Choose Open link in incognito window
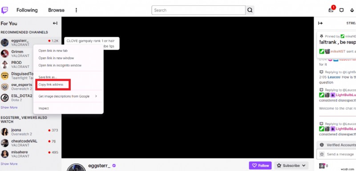This screenshot has width=356, height=171. (69, 65)
